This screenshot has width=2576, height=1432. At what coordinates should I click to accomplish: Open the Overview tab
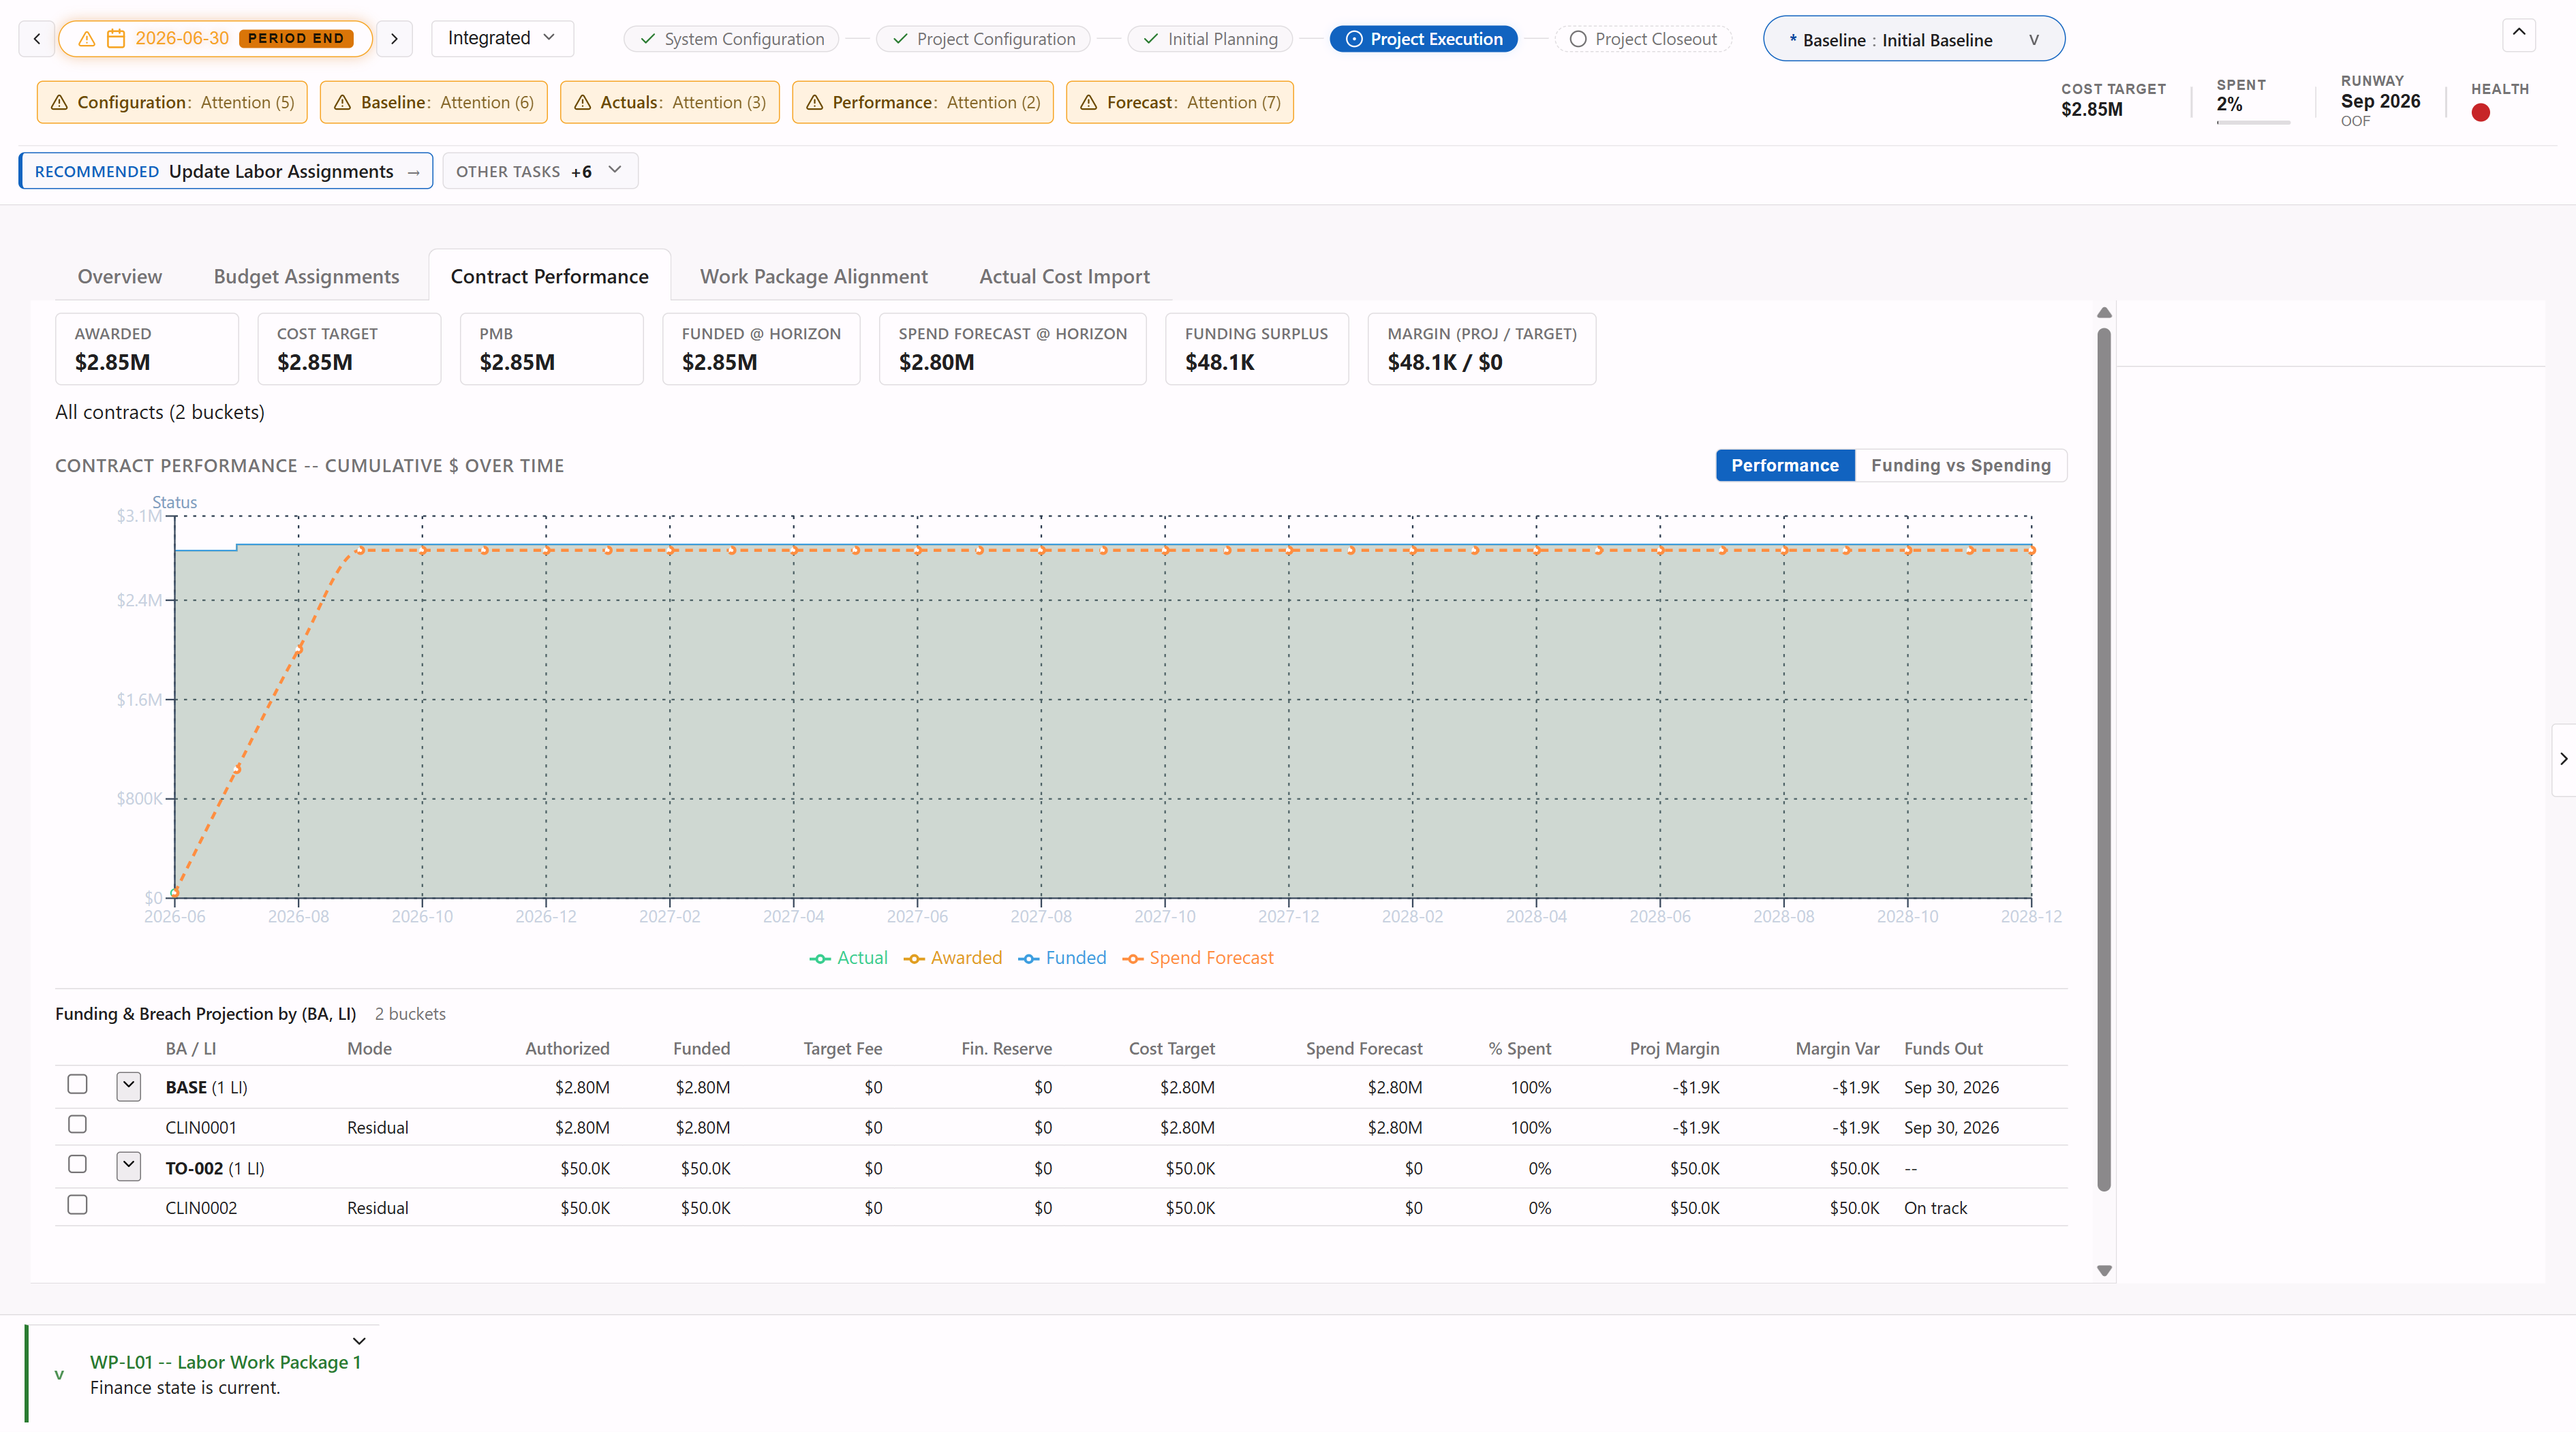(120, 276)
